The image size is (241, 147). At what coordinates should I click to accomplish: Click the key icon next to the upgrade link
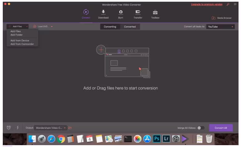tap(228, 4)
